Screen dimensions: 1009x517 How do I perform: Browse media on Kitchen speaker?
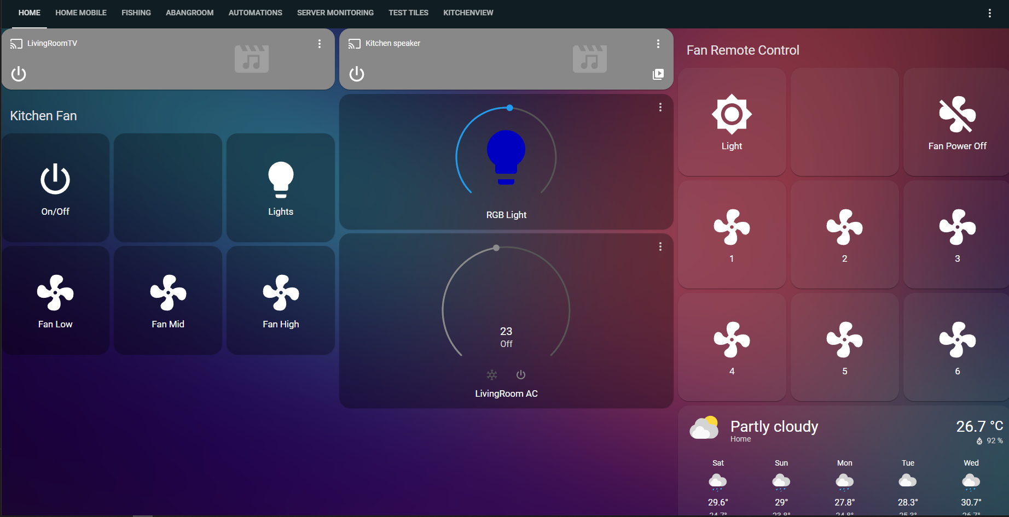(x=658, y=74)
